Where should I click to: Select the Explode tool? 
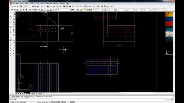(x=14, y=54)
